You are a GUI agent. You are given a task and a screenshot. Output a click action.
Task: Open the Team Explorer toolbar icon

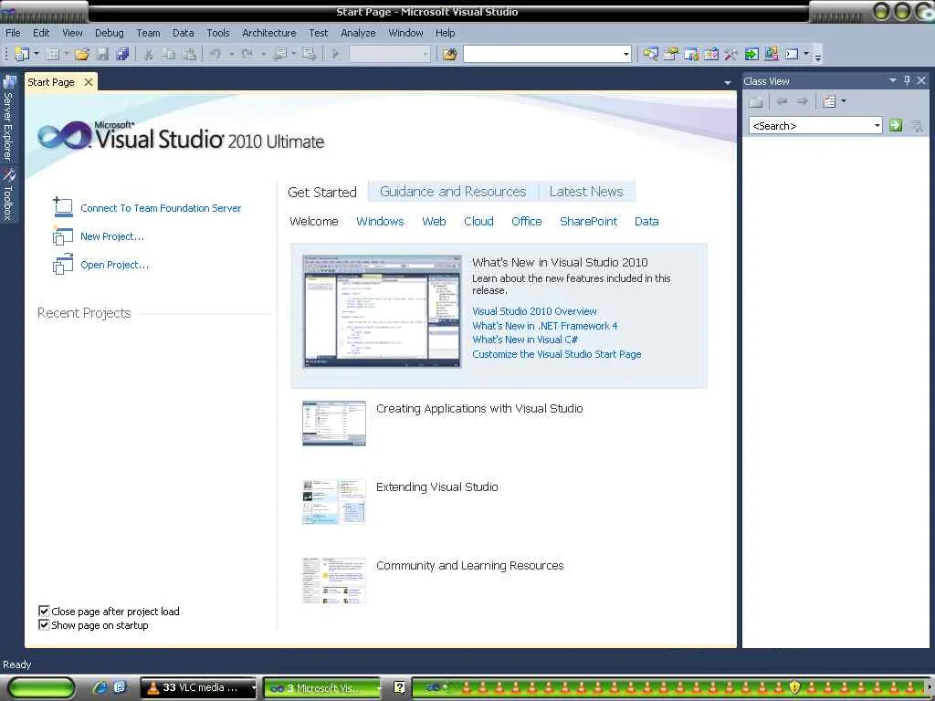[x=691, y=54]
